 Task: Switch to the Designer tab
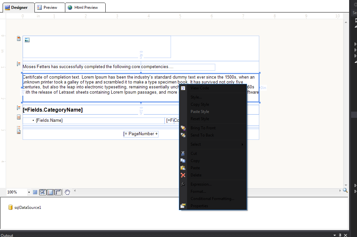[x=19, y=8]
